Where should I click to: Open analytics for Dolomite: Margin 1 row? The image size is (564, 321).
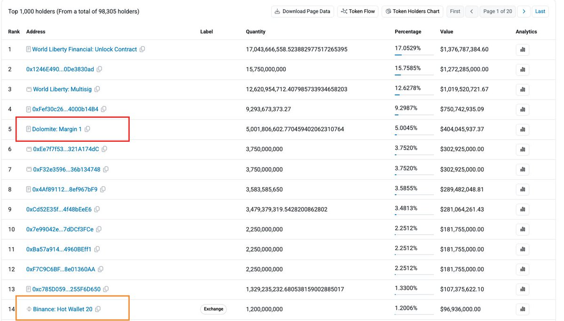[522, 129]
